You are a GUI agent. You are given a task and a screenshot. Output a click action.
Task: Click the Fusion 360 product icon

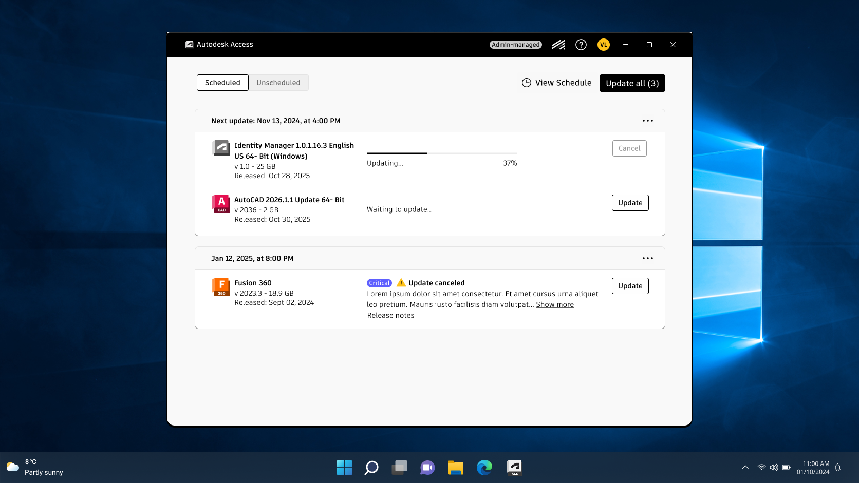(x=221, y=287)
